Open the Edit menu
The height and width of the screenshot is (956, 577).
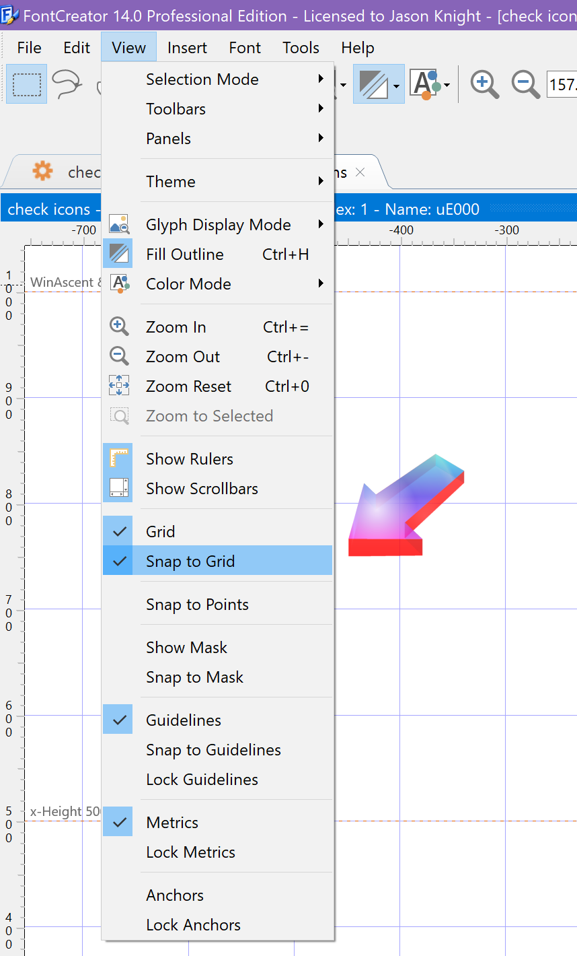(x=77, y=48)
